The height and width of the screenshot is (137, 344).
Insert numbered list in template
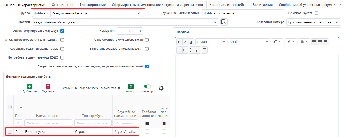tap(198, 50)
